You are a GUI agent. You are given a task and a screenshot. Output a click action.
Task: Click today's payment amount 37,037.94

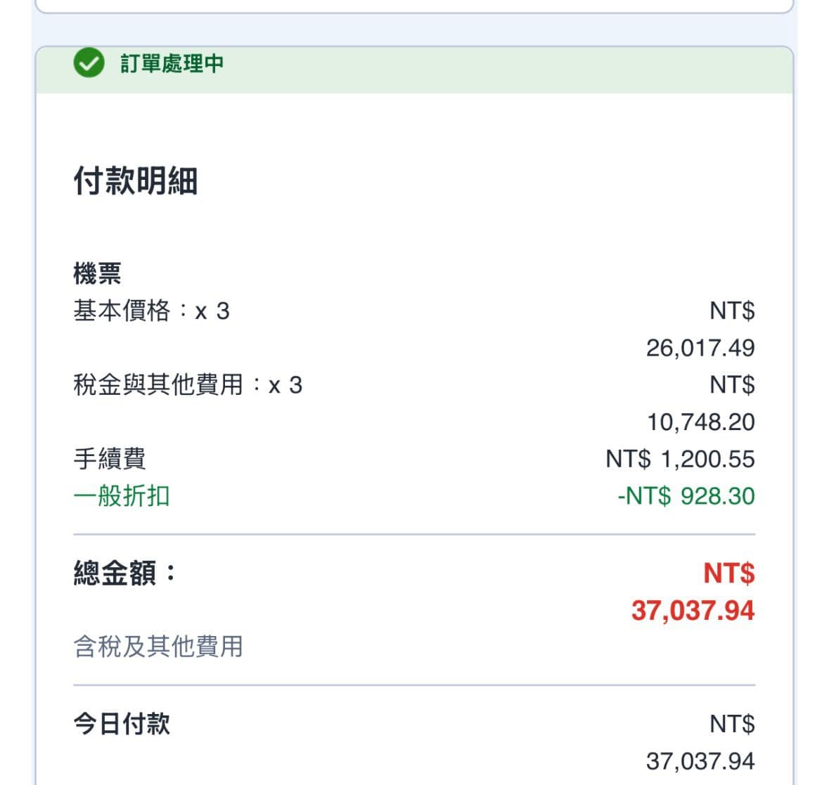[x=700, y=761]
